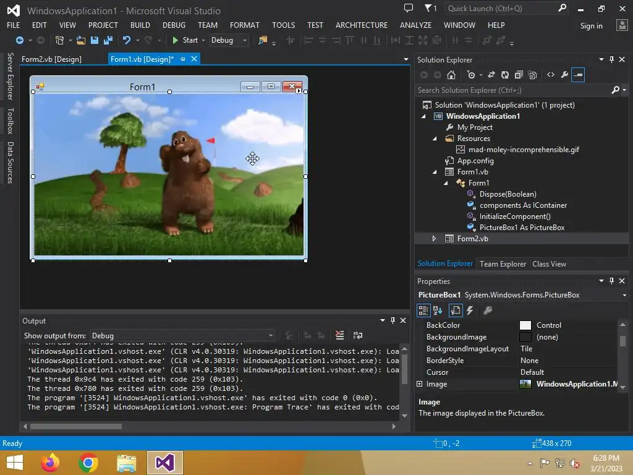633x475 pixels.
Task: Toggle Categorized view in Properties panel
Action: (x=423, y=310)
